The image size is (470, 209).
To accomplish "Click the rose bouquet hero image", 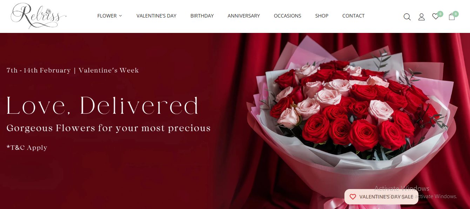I will tap(351, 123).
